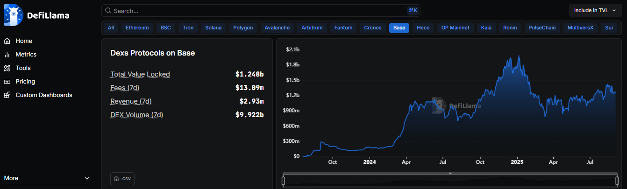Select the Arbitrum chain tab
Viewport: 627px width, 189px height.
(x=312, y=28)
